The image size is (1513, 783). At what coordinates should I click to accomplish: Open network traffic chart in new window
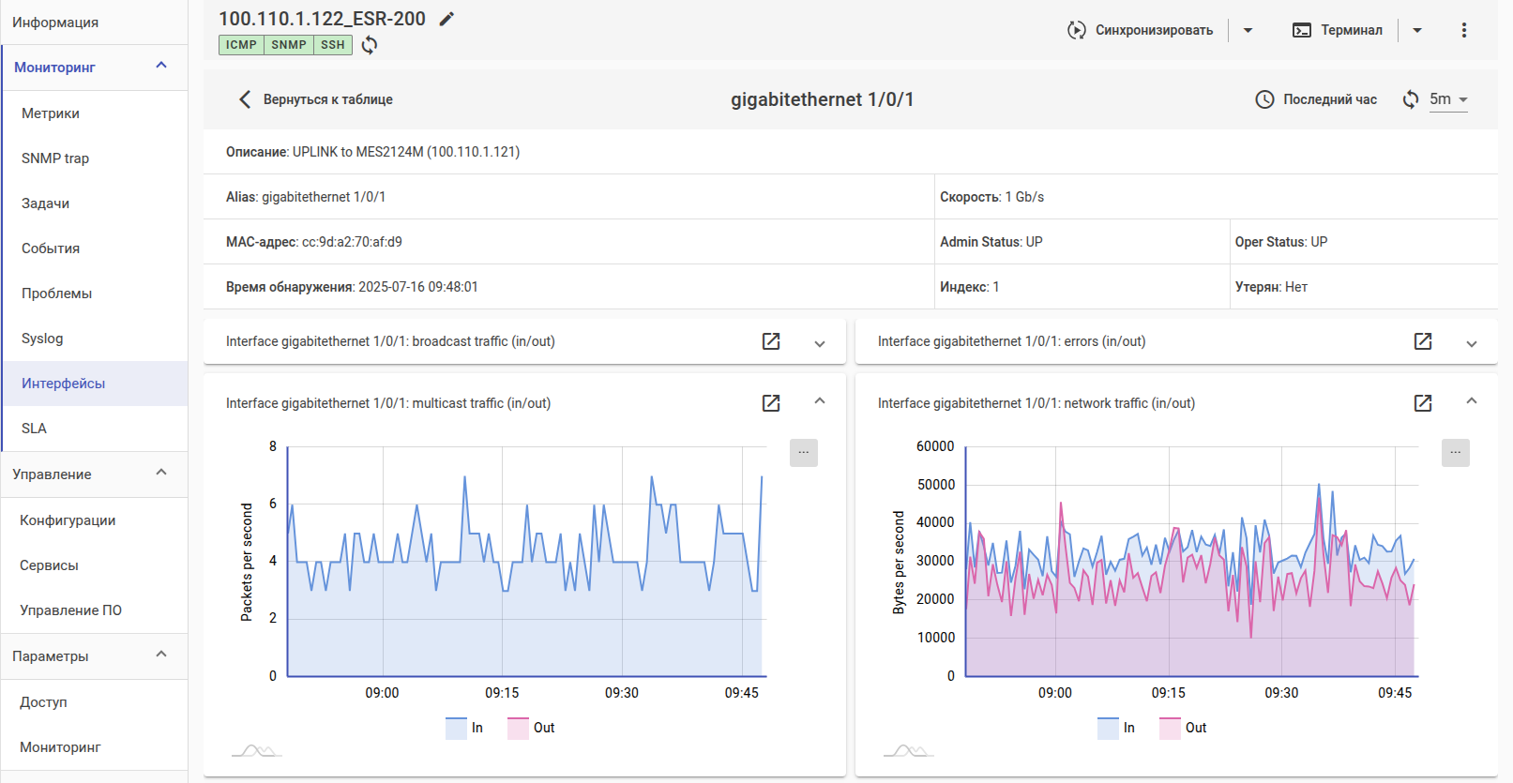coord(1423,403)
